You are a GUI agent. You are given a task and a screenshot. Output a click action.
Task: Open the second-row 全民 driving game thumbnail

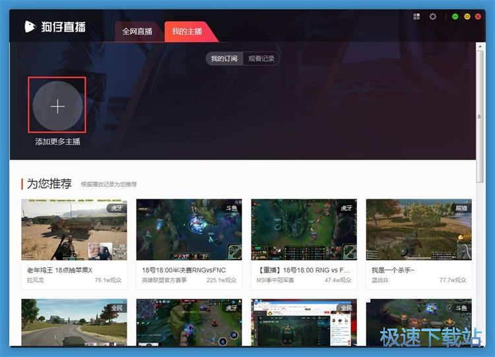(74, 322)
